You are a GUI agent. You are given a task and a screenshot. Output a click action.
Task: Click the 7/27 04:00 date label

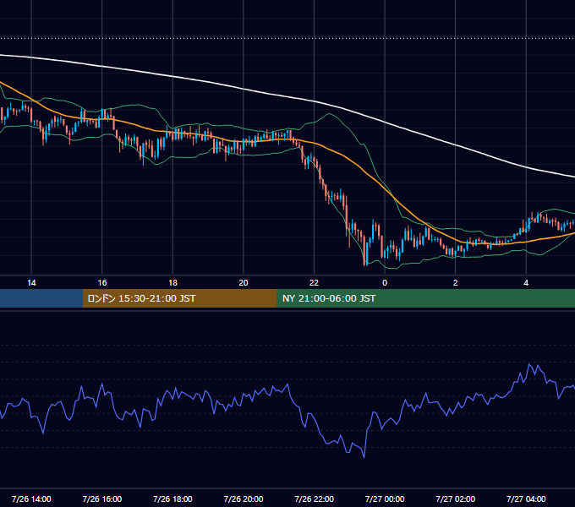(526, 499)
